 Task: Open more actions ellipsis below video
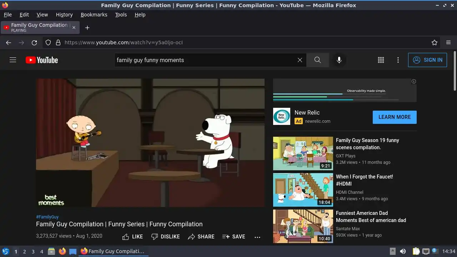[257, 237]
